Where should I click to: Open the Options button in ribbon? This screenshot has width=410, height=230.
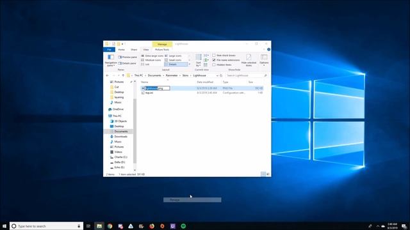pyautogui.click(x=264, y=60)
